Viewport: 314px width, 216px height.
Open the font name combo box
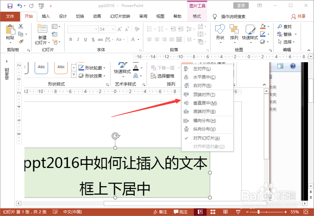pyautogui.click(x=83, y=29)
